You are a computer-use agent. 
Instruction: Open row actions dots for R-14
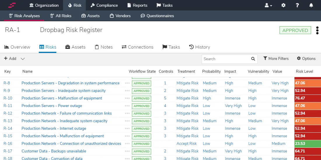127,128
